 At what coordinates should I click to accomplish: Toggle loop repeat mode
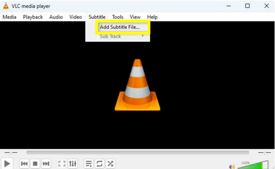99,164
